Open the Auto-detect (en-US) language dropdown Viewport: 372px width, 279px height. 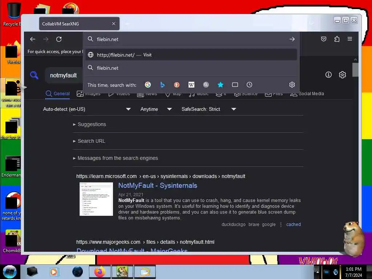click(x=87, y=109)
